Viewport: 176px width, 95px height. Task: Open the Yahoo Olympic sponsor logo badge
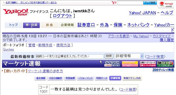(166, 4)
